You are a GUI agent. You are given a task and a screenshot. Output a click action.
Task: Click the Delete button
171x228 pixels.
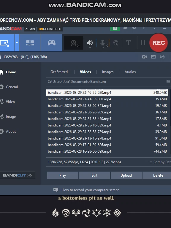157,175
